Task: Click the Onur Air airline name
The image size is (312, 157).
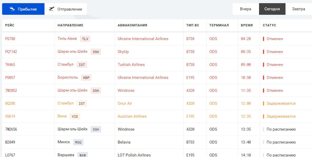Action: 125,103
